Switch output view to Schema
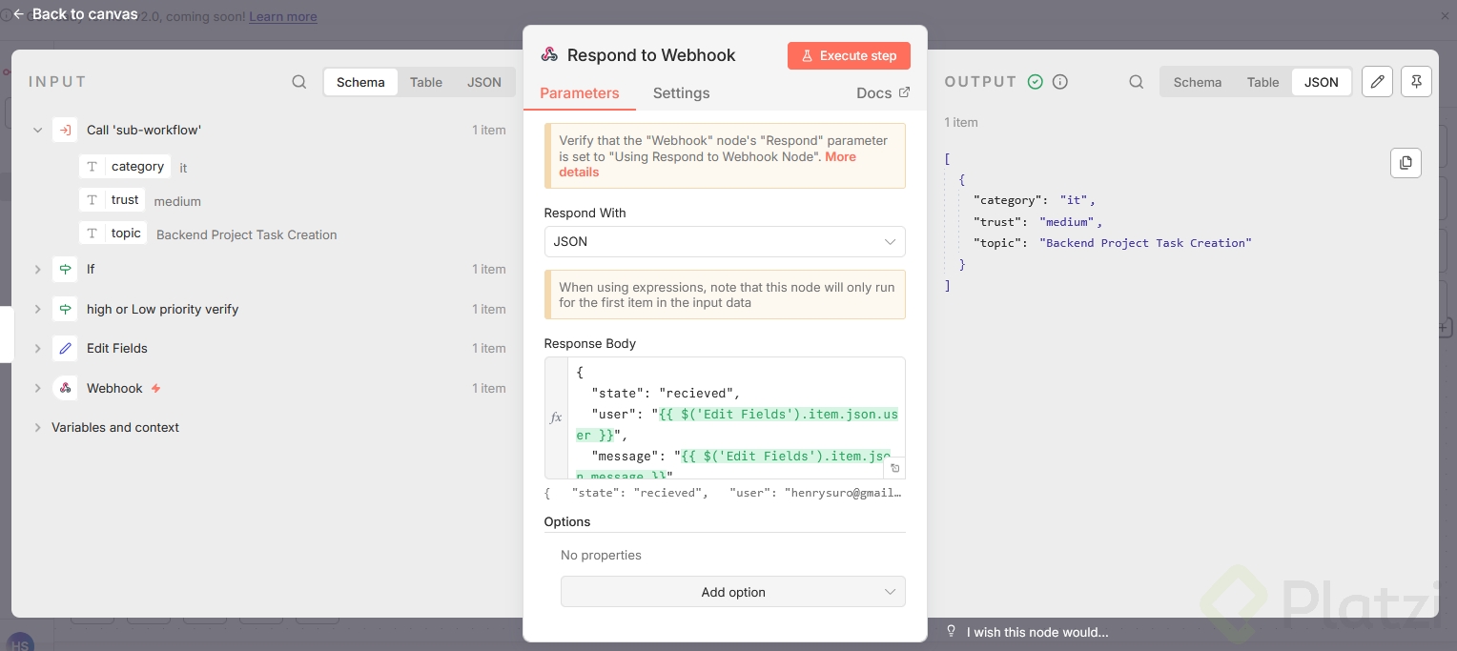 coord(1198,82)
